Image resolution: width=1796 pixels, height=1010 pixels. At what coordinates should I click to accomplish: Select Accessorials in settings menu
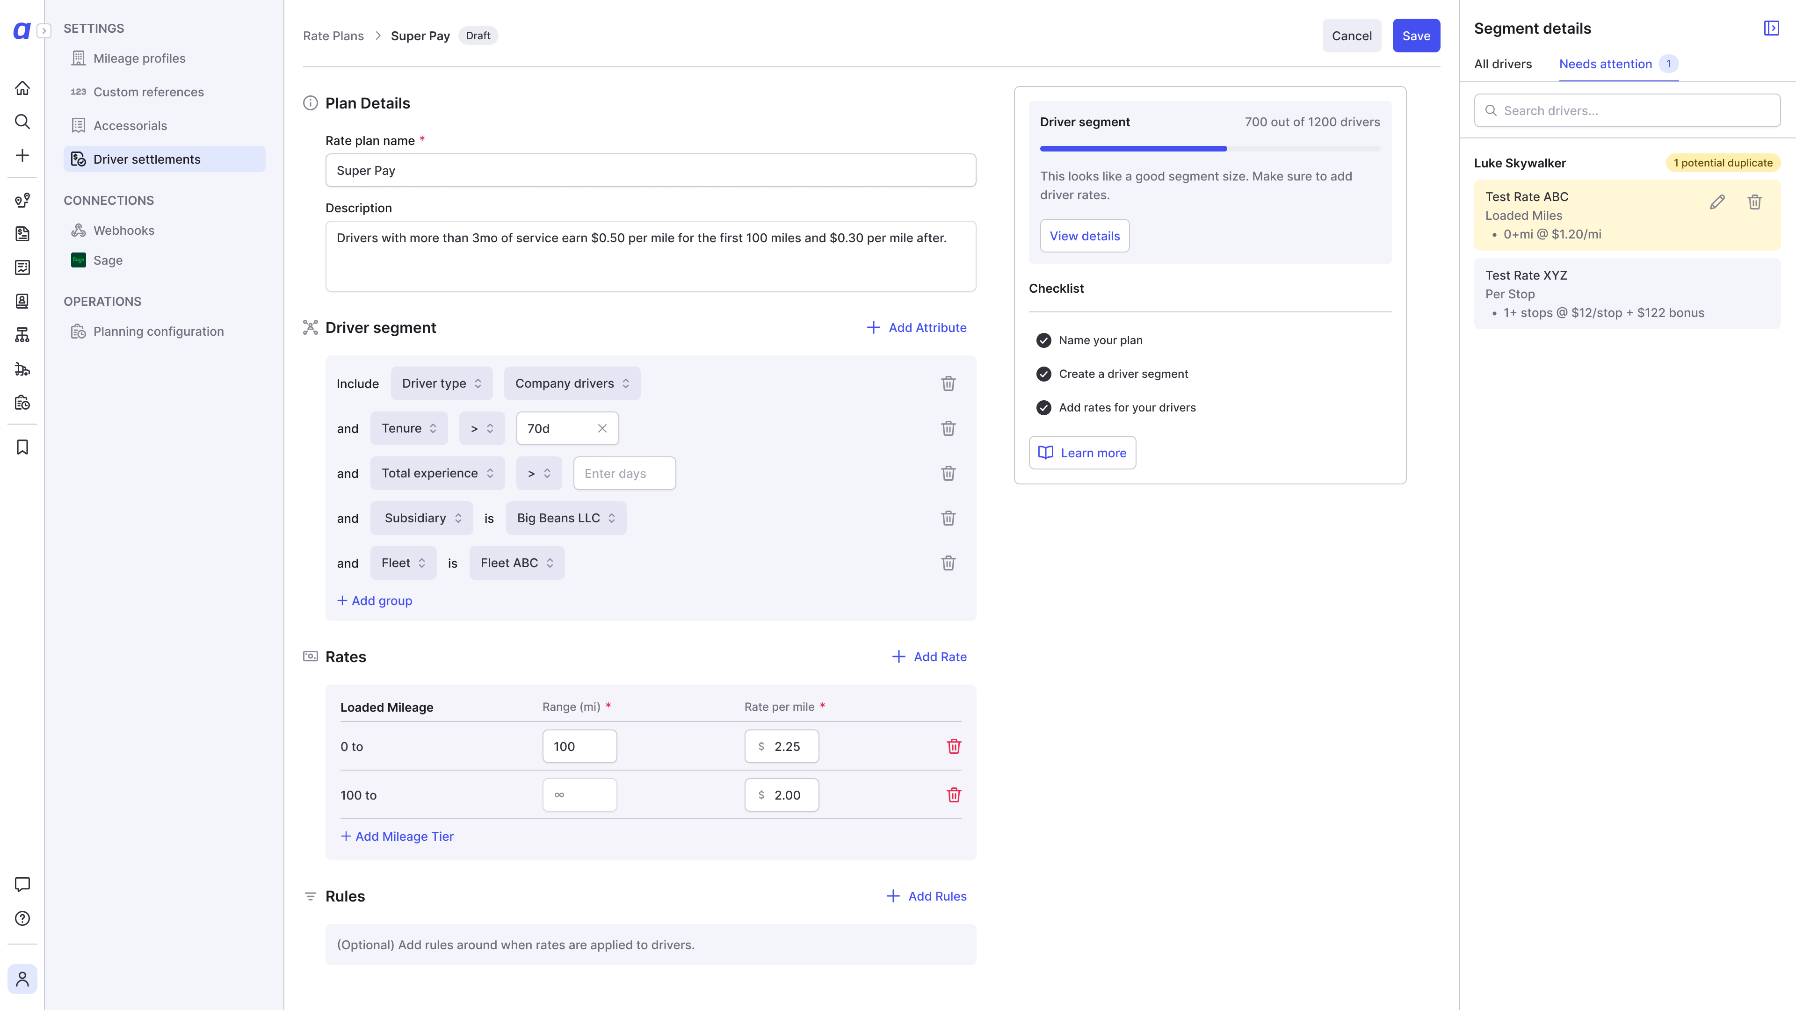coord(130,125)
